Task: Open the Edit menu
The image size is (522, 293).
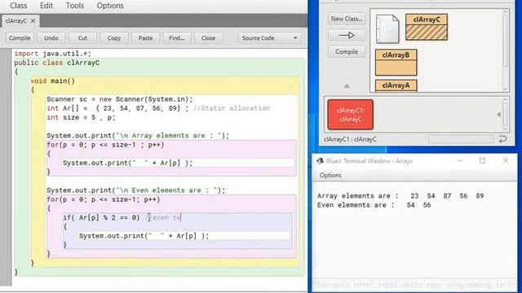Action: pos(46,6)
